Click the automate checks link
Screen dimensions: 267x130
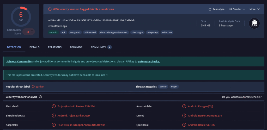[x=149, y=61]
